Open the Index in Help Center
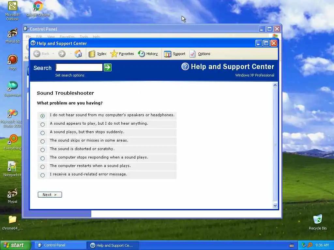334x250 pixels. [97, 54]
